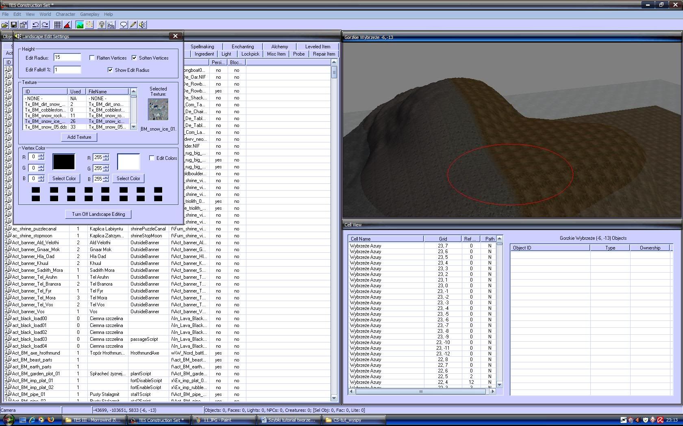Click the right B 255 spinner arrows
This screenshot has height=426, width=683.
click(x=106, y=179)
